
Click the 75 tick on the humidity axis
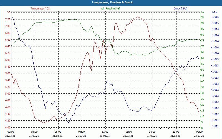click(x=203, y=41)
